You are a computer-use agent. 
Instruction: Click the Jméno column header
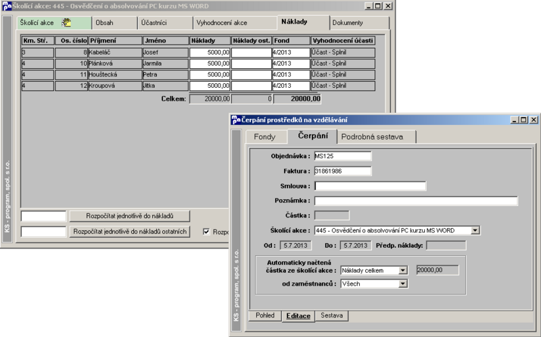click(166, 41)
